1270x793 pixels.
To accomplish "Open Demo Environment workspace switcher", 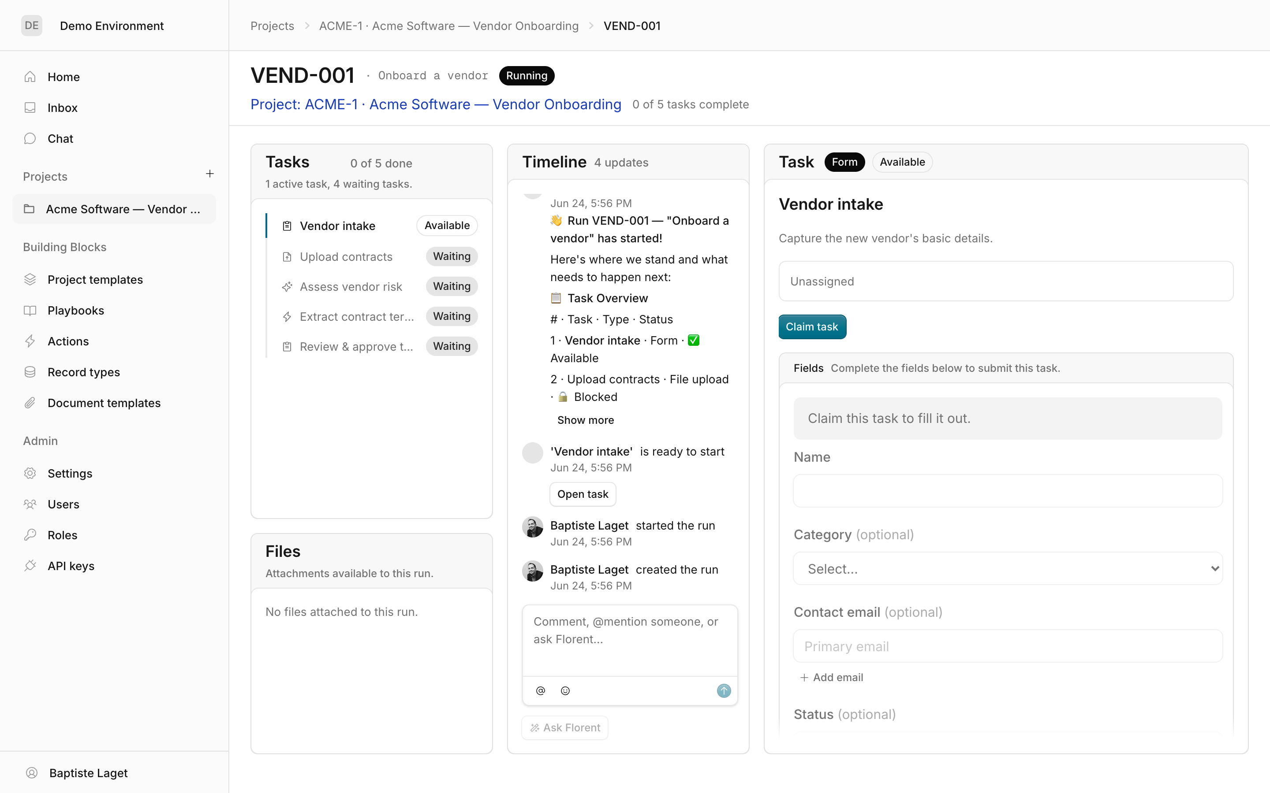I will 112,26.
